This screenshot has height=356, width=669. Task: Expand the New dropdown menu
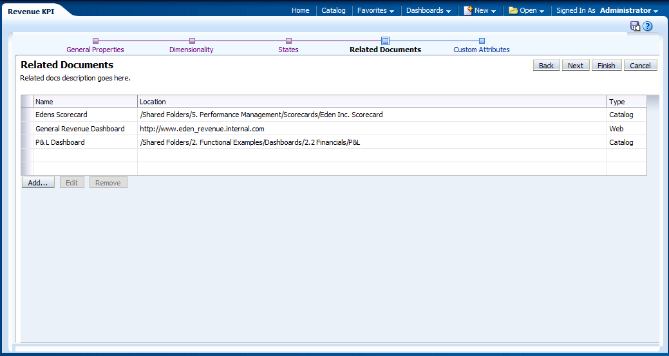pyautogui.click(x=480, y=10)
